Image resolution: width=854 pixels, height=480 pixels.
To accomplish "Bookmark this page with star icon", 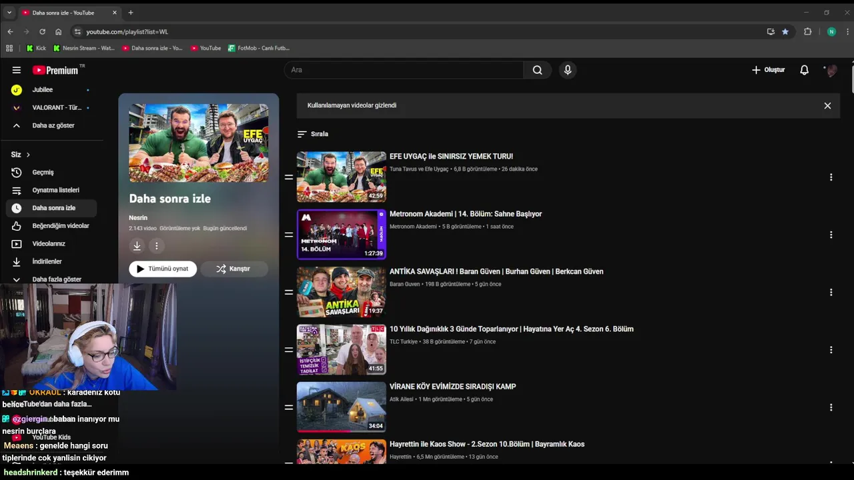I will [785, 31].
